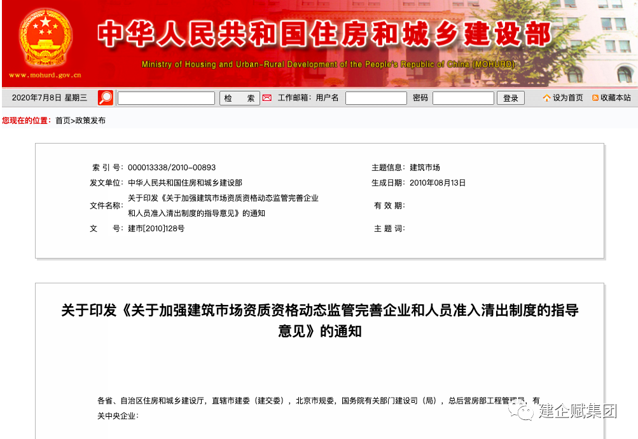The height and width of the screenshot is (439, 638).
Task: Click the 用户名 username field
Action: pyautogui.click(x=375, y=98)
